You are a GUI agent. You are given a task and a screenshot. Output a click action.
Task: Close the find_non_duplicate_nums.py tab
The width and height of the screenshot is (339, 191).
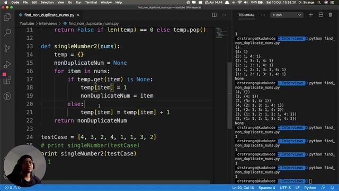click(78, 15)
